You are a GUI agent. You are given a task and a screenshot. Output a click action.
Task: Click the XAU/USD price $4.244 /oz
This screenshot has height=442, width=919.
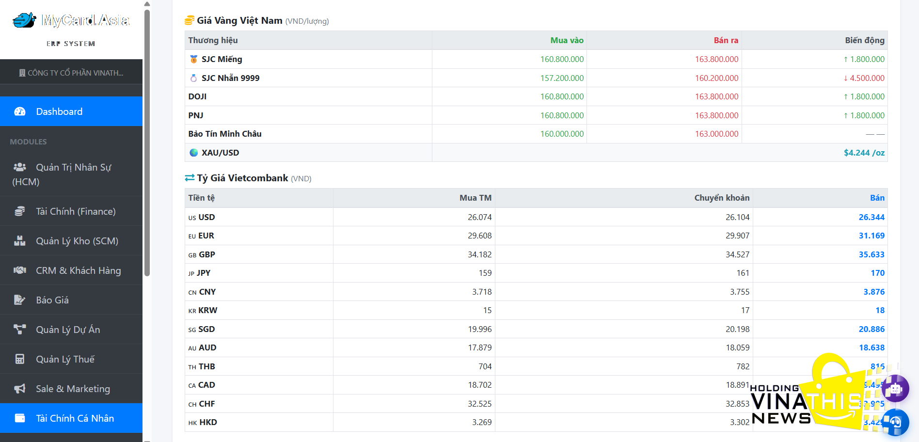(x=864, y=153)
